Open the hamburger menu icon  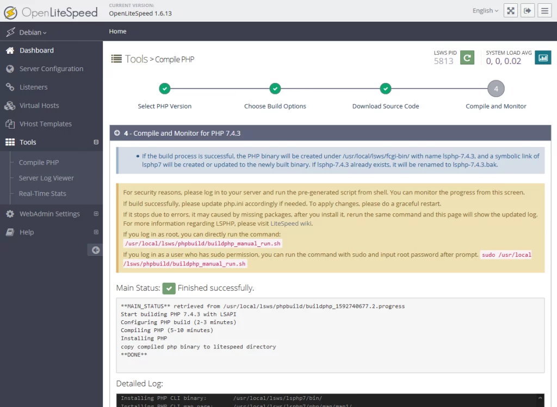point(544,11)
